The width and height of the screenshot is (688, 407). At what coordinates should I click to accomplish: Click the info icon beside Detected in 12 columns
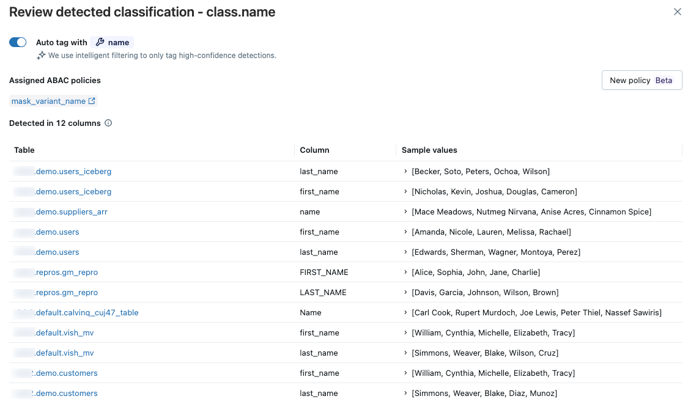click(109, 123)
